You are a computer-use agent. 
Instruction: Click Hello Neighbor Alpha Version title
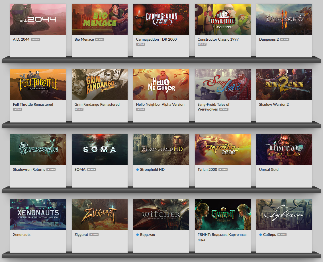coord(160,104)
